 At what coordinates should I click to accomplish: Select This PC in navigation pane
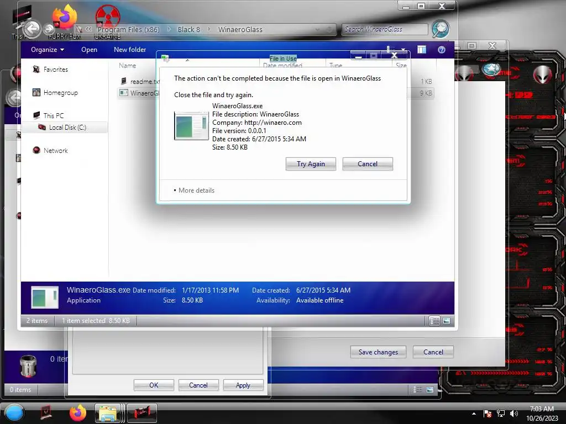click(54, 115)
